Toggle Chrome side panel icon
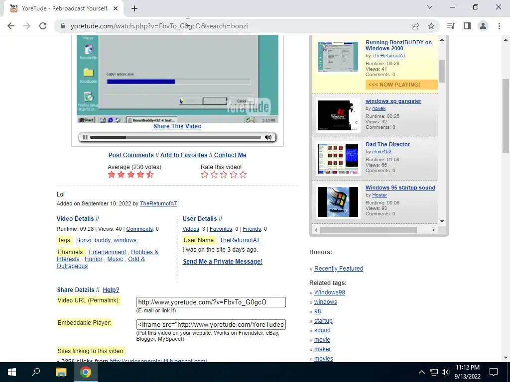The height and width of the screenshot is (382, 510). coord(467,26)
